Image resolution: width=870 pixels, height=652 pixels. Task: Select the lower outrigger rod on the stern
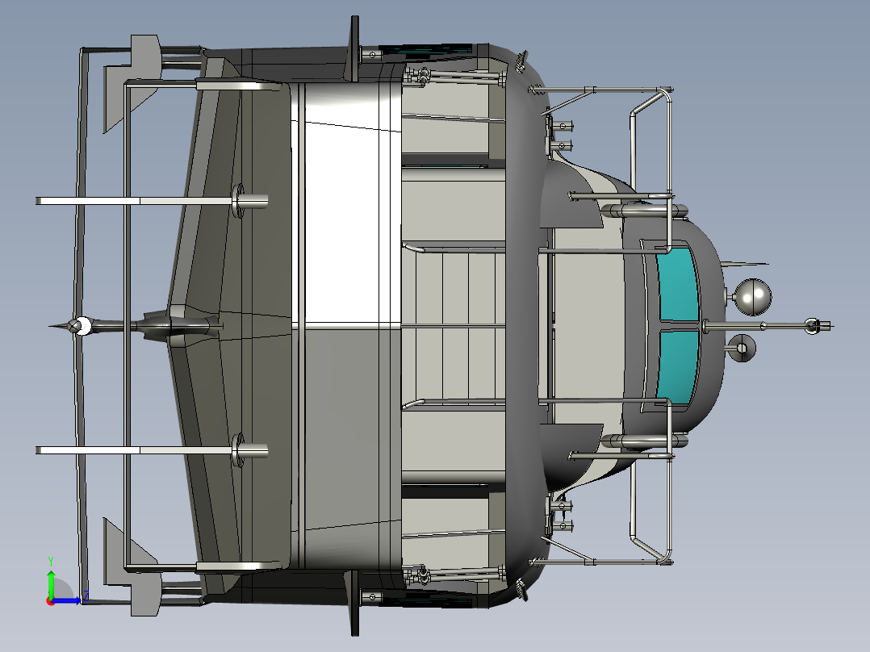coord(152,450)
